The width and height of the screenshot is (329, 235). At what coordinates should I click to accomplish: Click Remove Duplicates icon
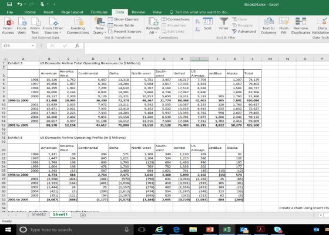[x=301, y=26]
